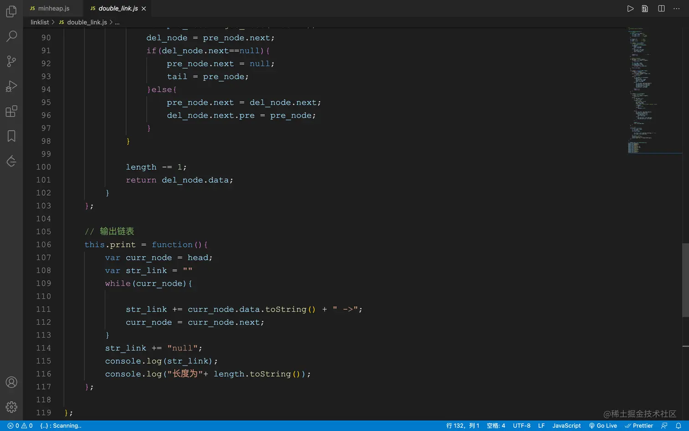Click the line containing console.log("长度为"

pos(208,374)
